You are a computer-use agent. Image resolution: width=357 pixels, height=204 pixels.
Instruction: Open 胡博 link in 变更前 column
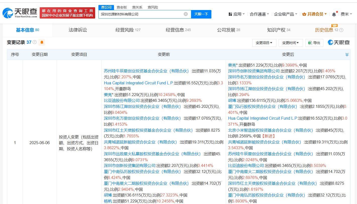click(108, 195)
